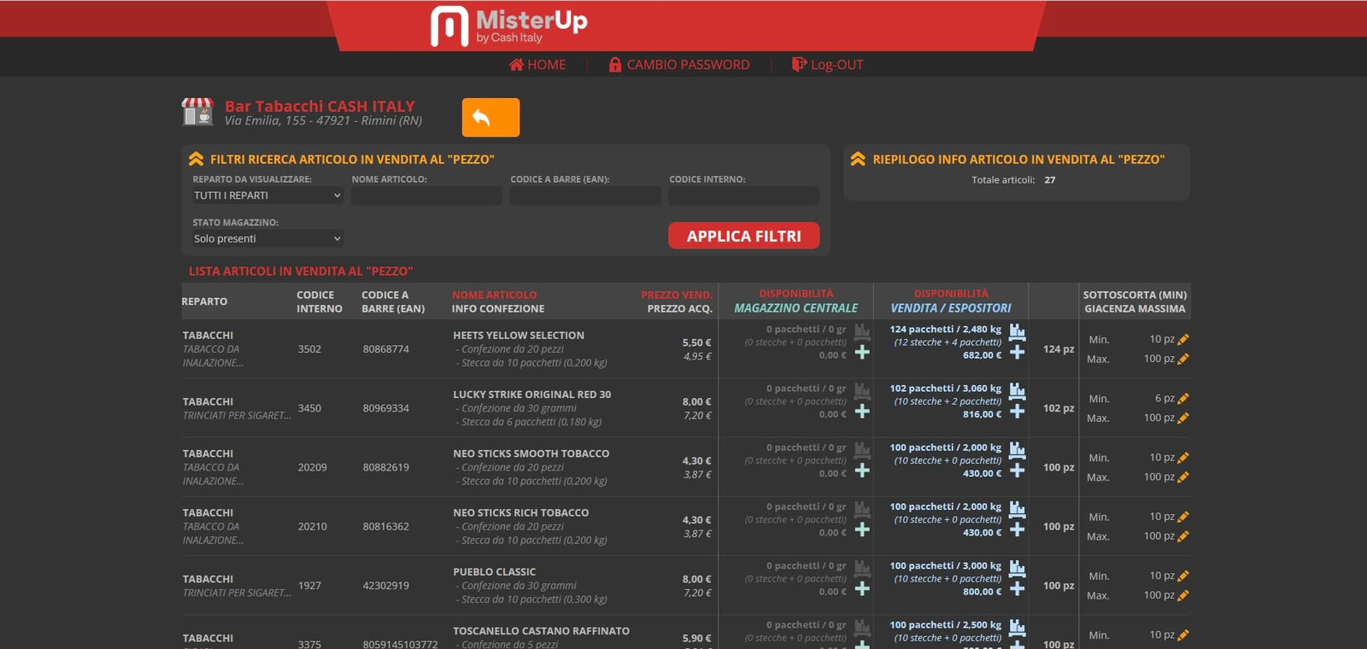Edit minimum stock for Pueblo Classic
The height and width of the screenshot is (649, 1367).
1183,576
